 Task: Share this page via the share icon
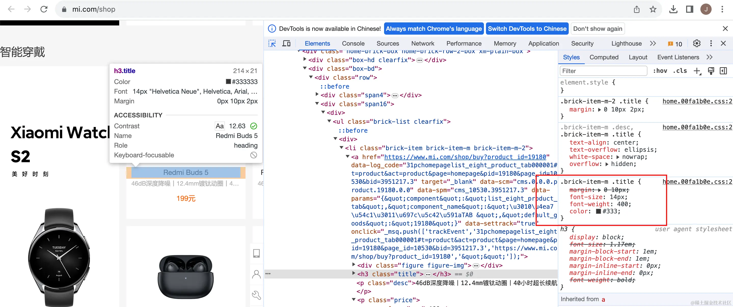point(636,9)
